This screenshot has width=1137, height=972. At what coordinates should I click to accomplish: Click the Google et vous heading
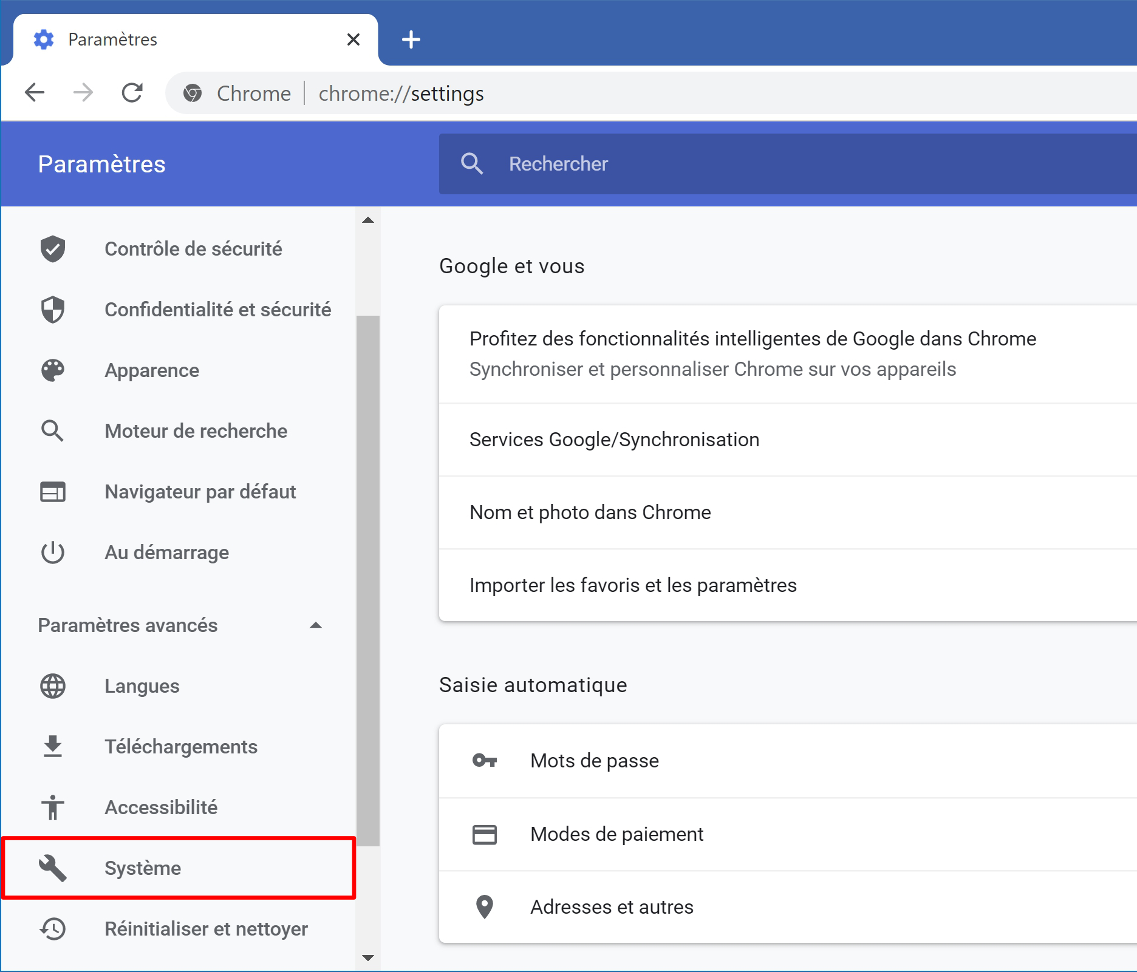click(x=512, y=266)
